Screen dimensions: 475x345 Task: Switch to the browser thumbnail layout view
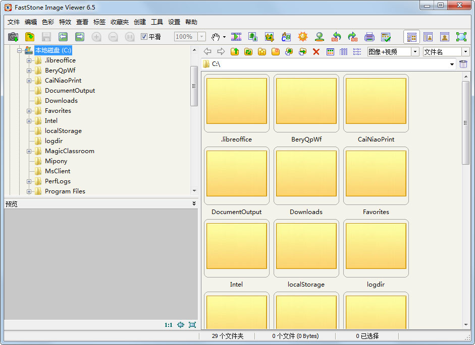tap(411, 37)
